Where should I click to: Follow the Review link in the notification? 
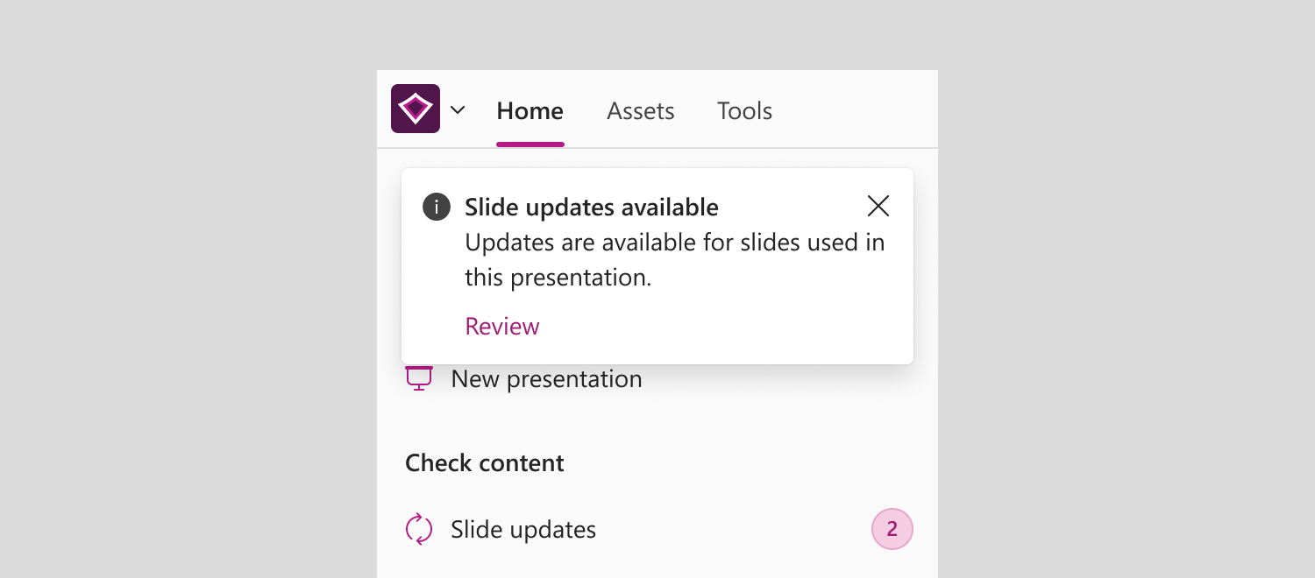pyautogui.click(x=502, y=326)
